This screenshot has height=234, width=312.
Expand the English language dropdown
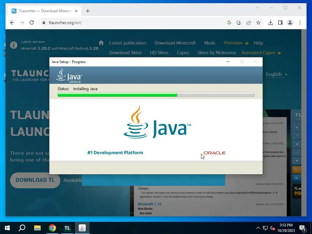pos(276,74)
